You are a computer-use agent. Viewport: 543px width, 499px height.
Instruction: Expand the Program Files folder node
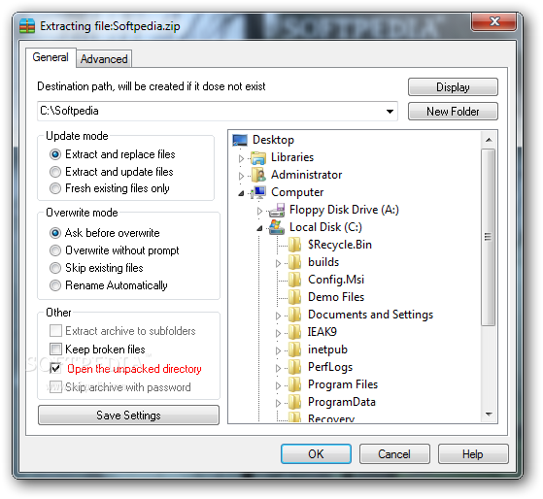point(278,385)
